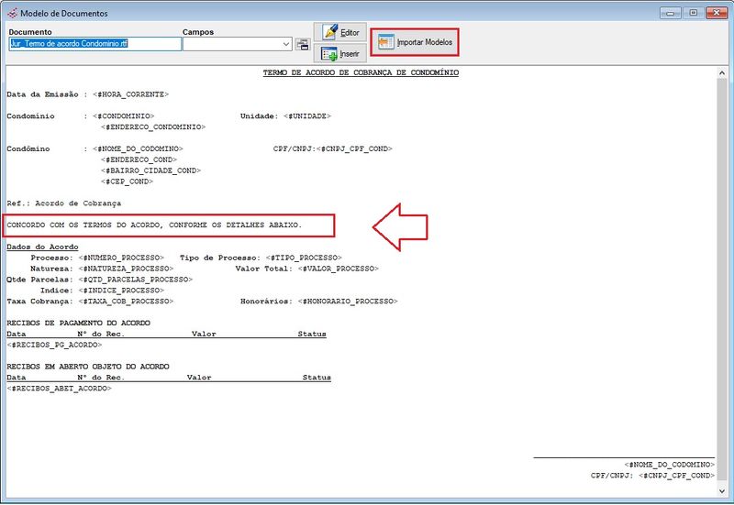Click the Documento file name field
Screen dimensions: 734x505
[x=95, y=43]
